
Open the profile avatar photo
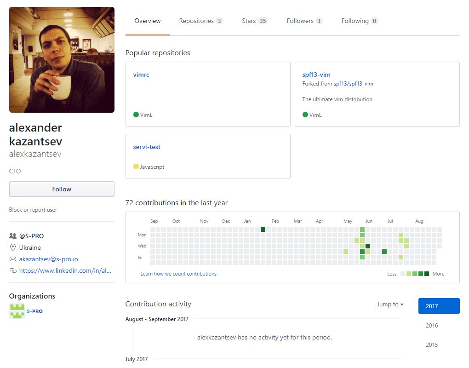coord(62,60)
